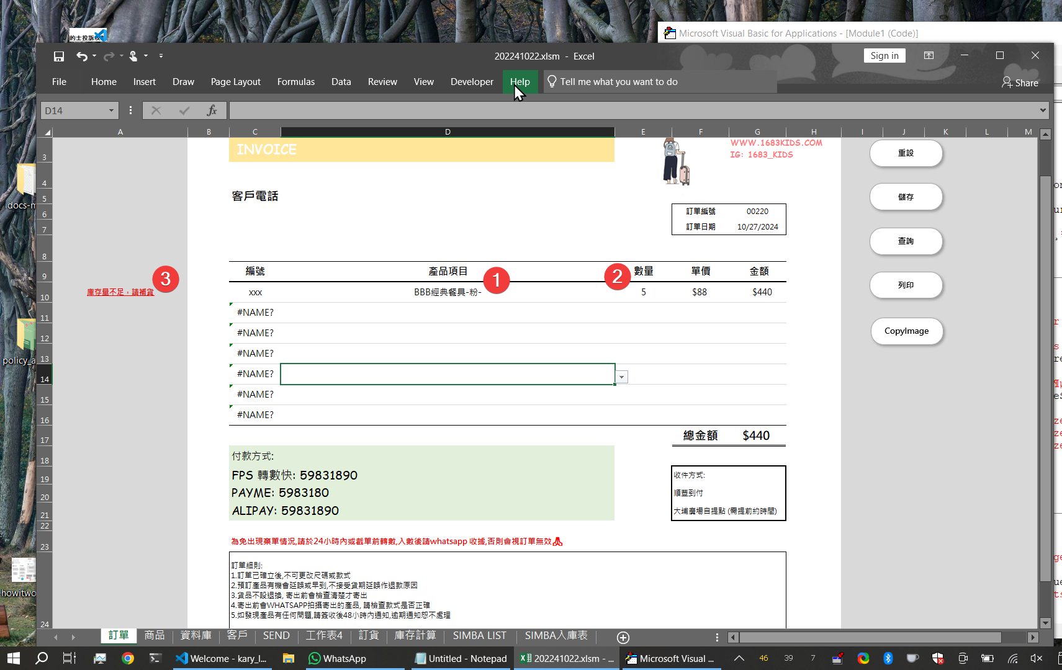Add a new sheet with plus icon
The width and height of the screenshot is (1062, 670).
coord(623,637)
